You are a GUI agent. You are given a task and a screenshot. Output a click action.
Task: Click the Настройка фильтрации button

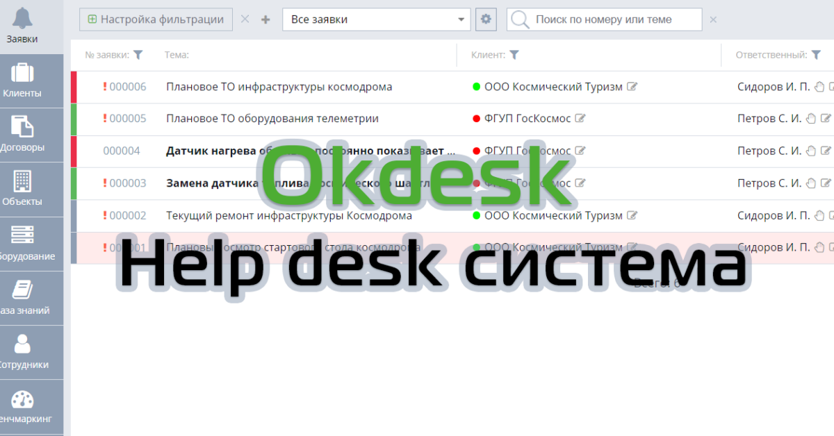(156, 19)
